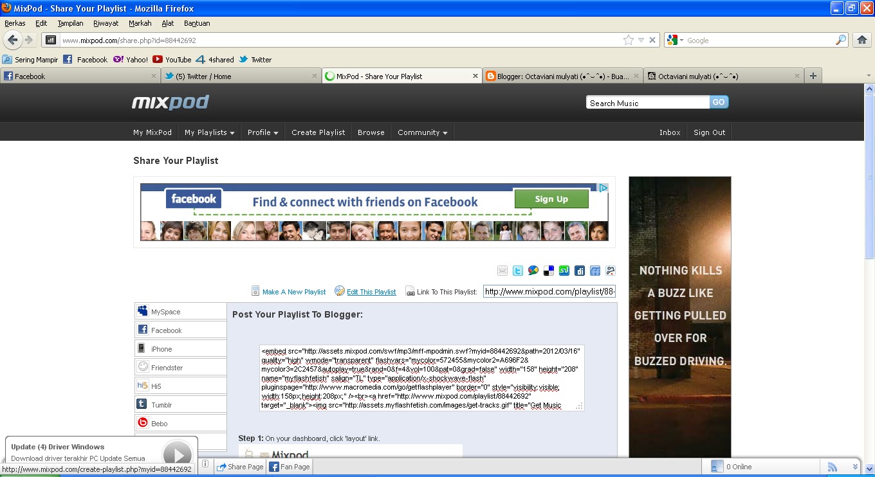This screenshot has width=875, height=477.
Task: Click the embed code text area
Action: [422, 377]
